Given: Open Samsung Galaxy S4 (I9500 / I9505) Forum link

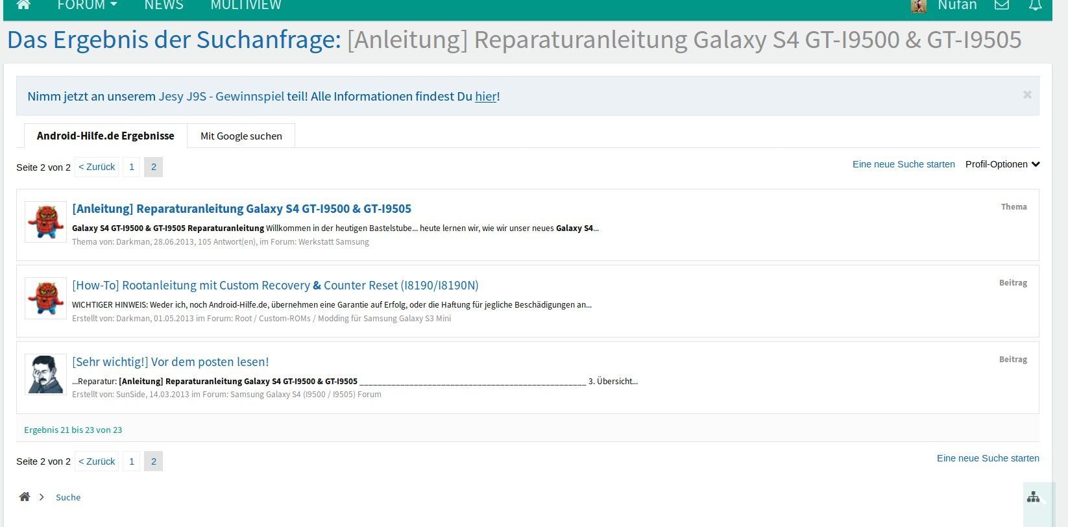Looking at the screenshot, I should 306,394.
